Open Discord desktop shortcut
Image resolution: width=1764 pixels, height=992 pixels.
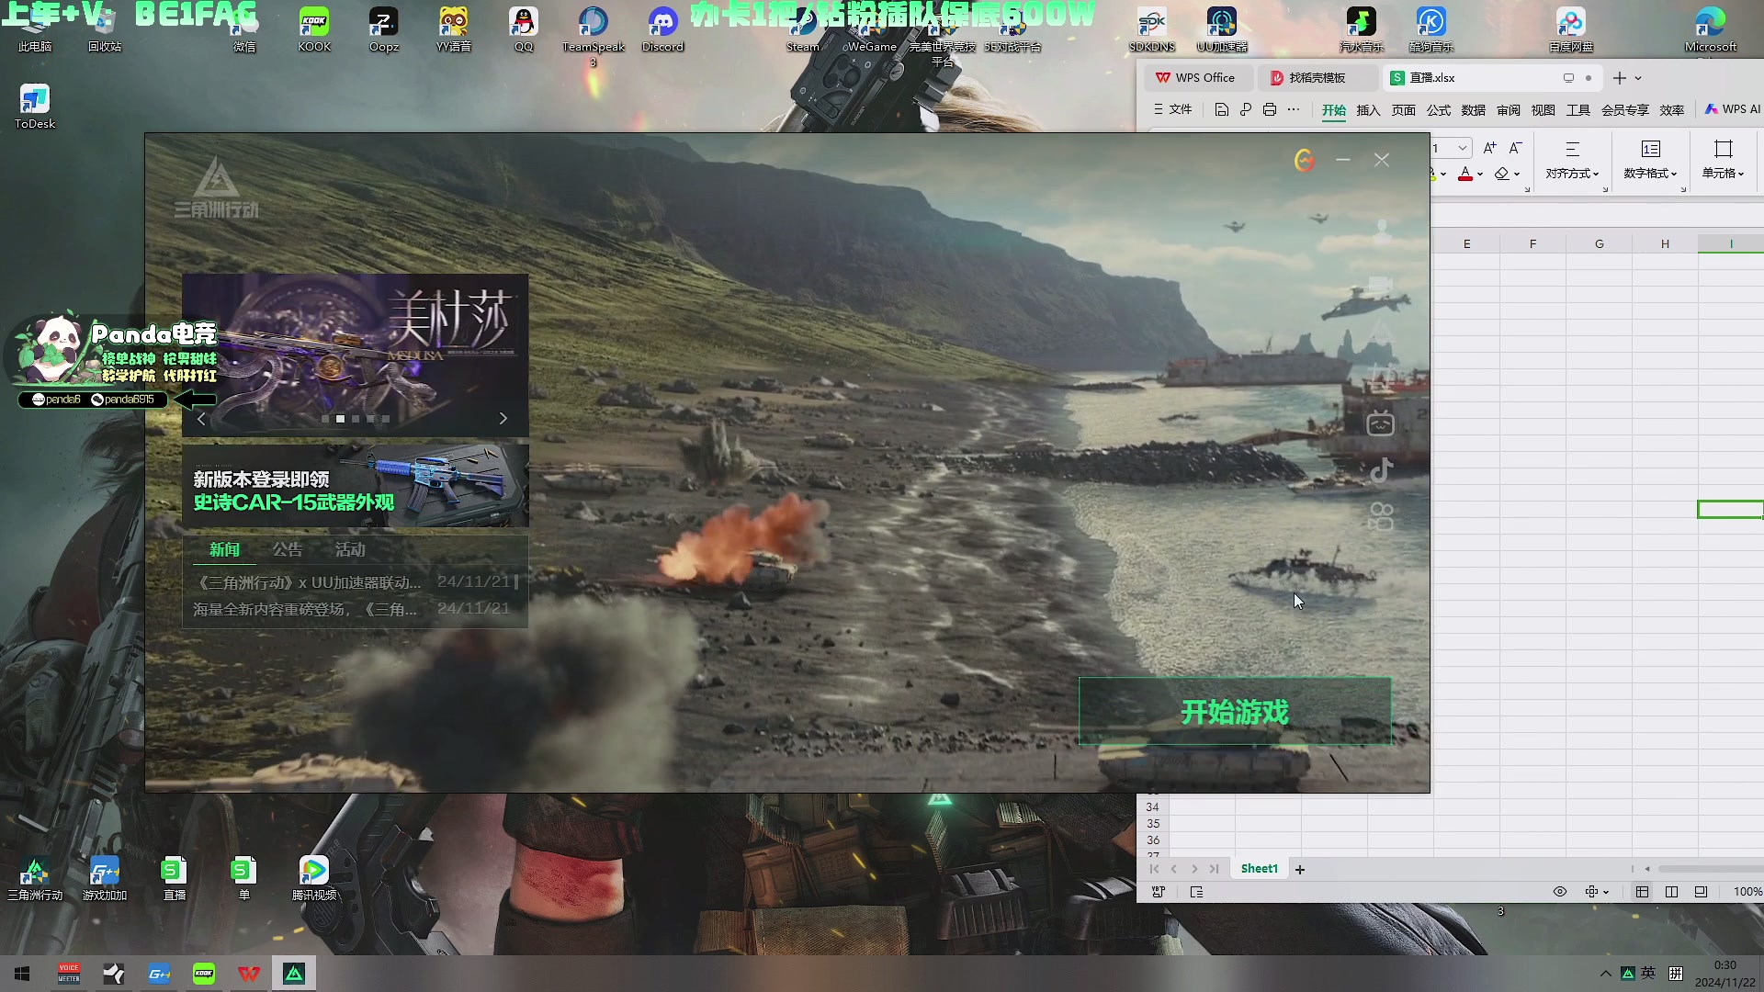point(662,29)
